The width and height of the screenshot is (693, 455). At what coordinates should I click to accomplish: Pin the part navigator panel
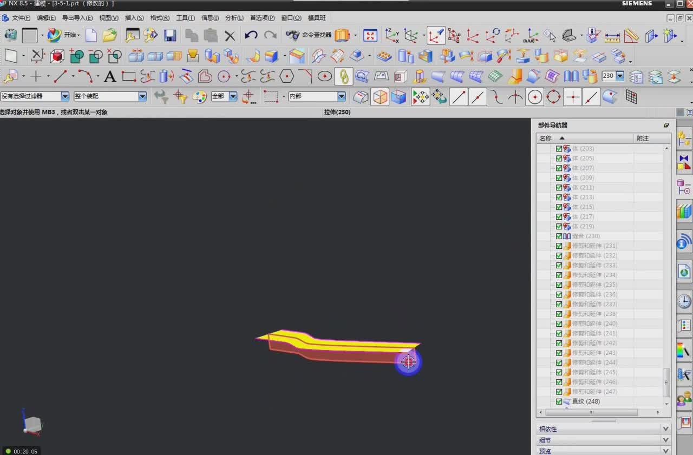click(x=666, y=125)
